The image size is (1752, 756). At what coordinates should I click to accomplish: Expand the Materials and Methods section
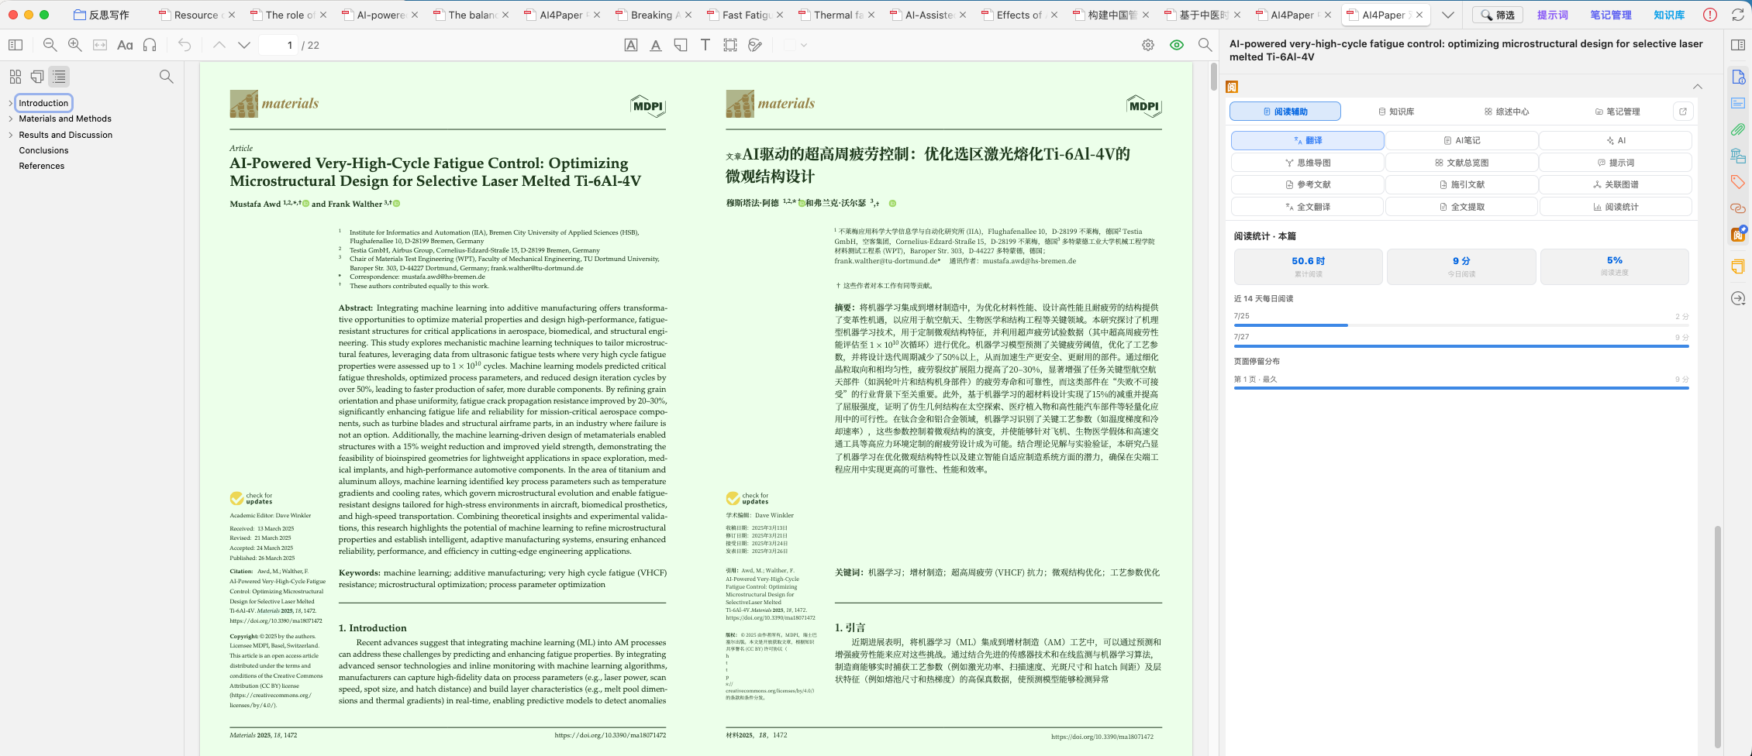(x=10, y=119)
